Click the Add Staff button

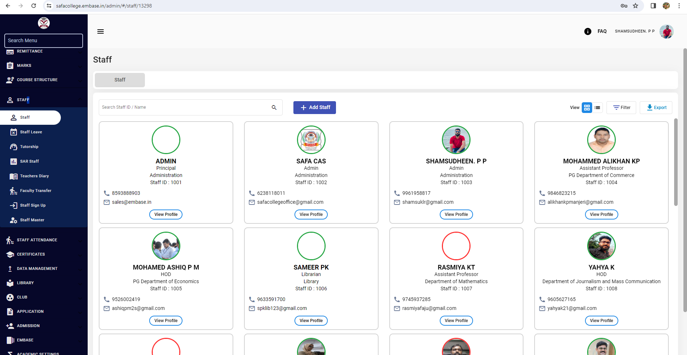pyautogui.click(x=315, y=107)
